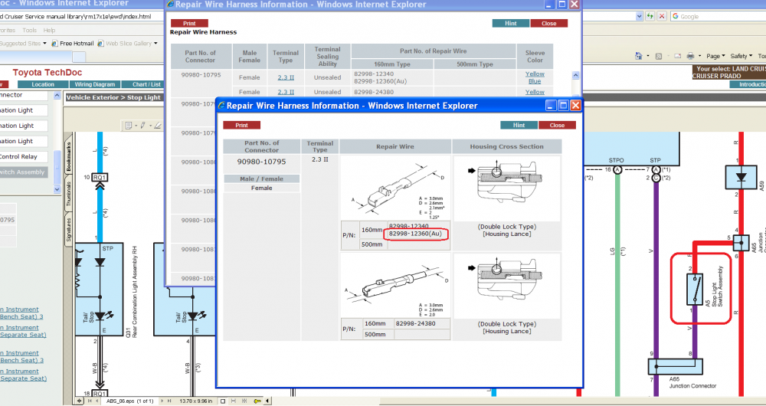The width and height of the screenshot is (766, 406).
Task: Click Close in the back Repair Wire Harness window
Action: [x=548, y=23]
